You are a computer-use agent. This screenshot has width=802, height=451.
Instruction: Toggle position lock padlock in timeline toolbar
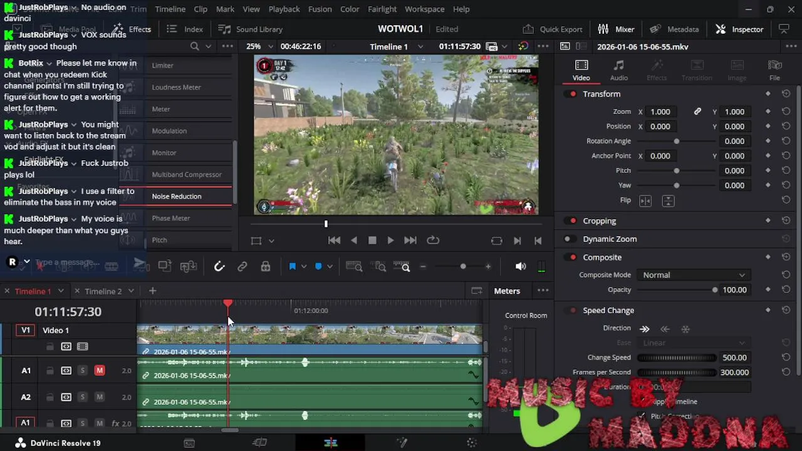coord(266,267)
